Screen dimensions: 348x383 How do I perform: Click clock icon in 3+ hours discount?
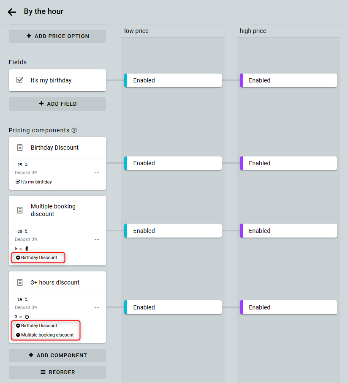[x=27, y=317]
